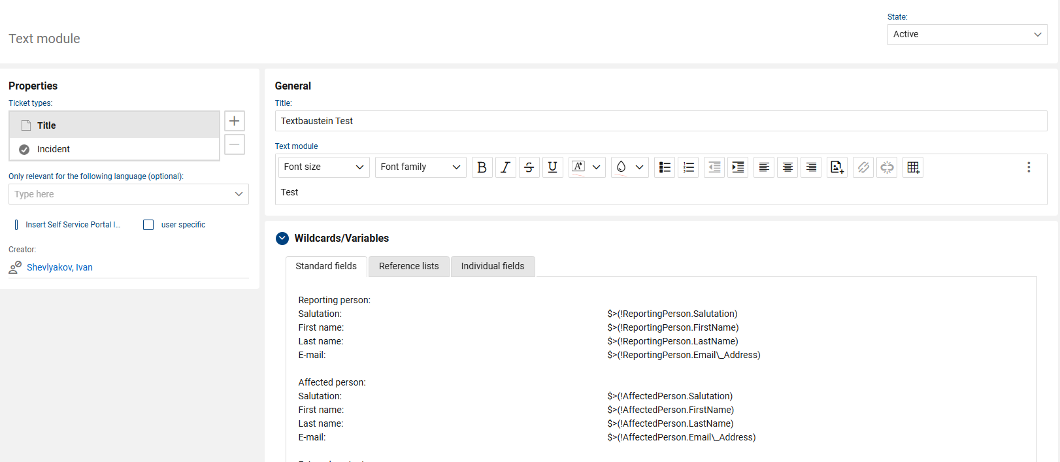This screenshot has width=1060, height=462.
Task: Click into the text body containing Test
Action: [661, 192]
